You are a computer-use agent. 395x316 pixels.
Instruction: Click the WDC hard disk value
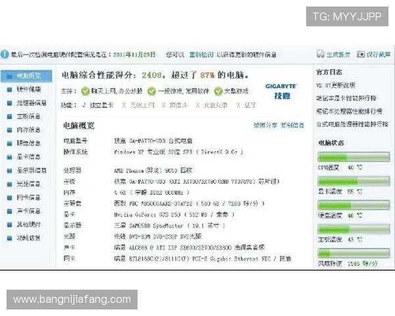tap(189, 203)
